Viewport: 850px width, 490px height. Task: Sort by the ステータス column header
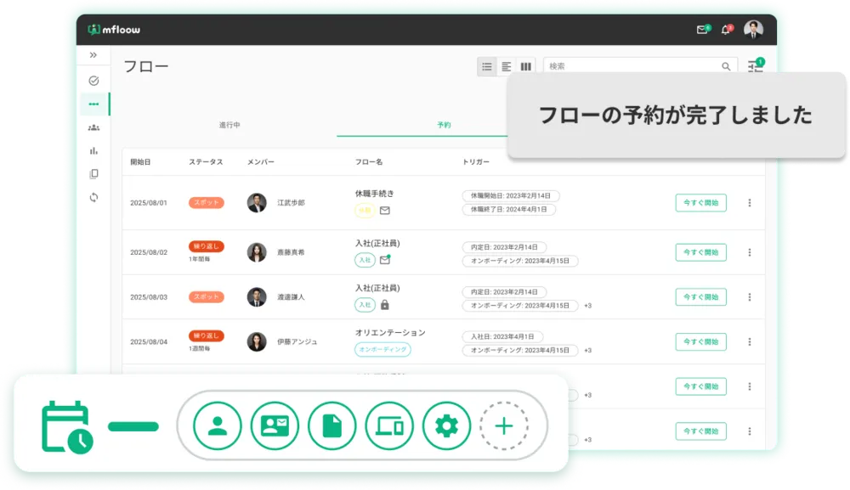coord(206,162)
